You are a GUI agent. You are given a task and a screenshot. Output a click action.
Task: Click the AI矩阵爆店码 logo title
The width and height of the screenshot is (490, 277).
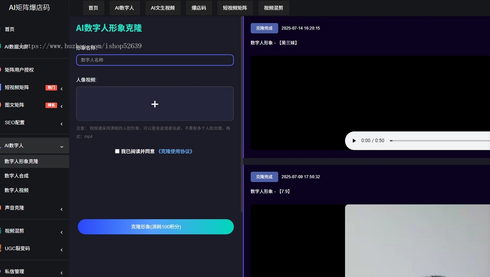click(29, 7)
